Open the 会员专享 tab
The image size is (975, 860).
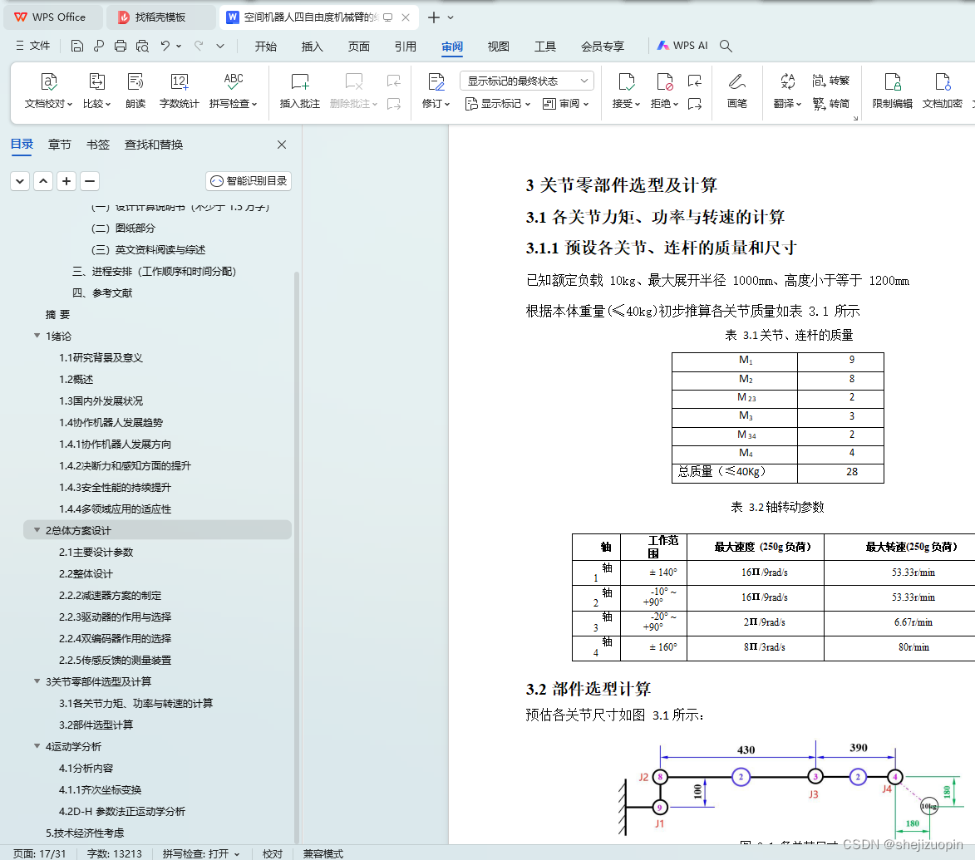603,46
